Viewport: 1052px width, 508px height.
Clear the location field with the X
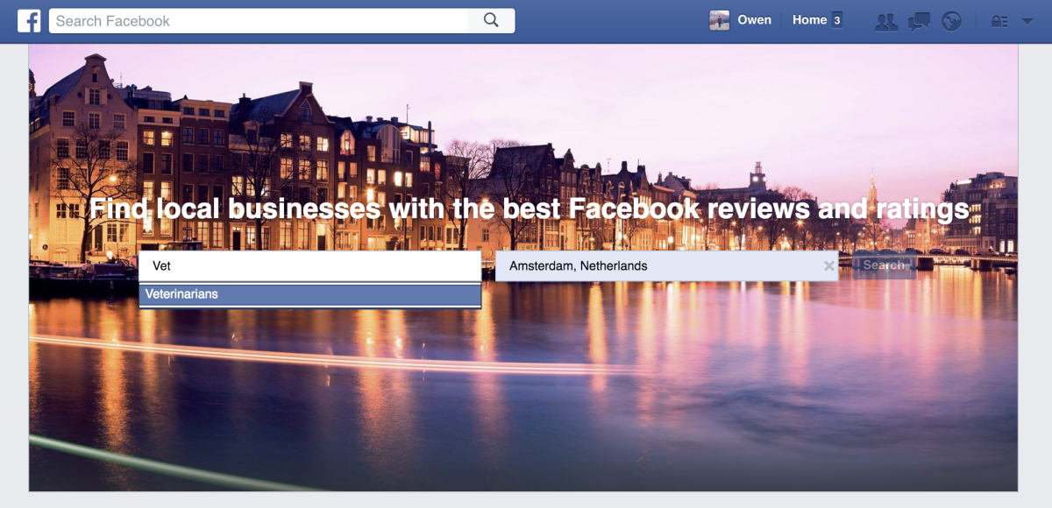tap(829, 266)
